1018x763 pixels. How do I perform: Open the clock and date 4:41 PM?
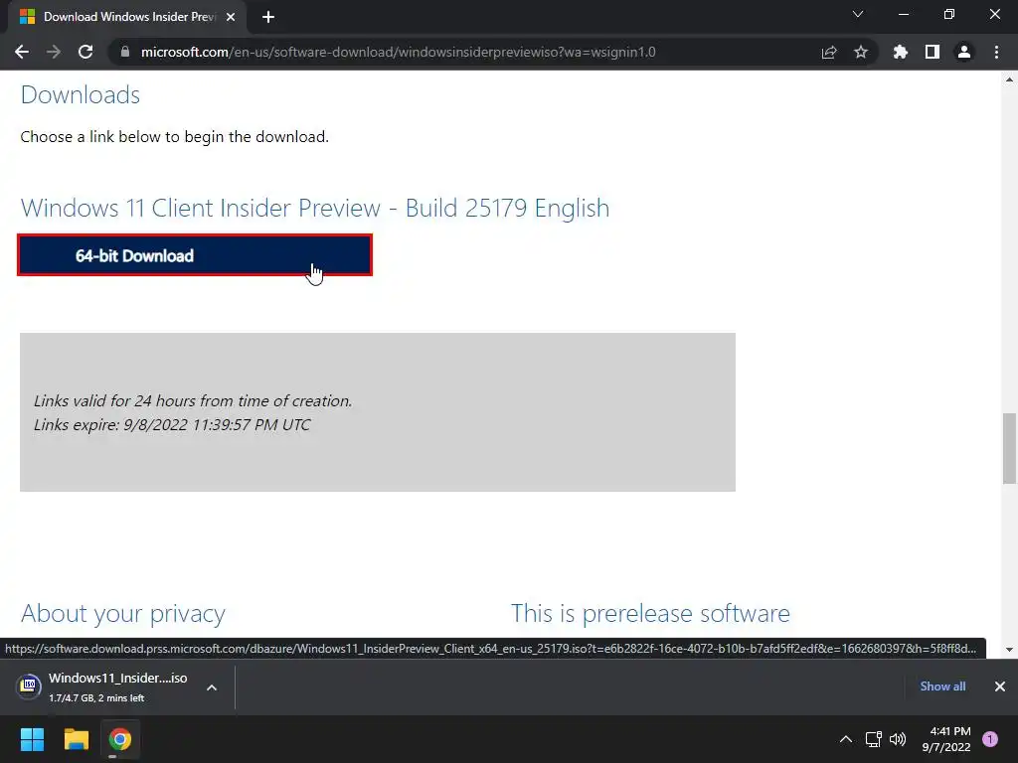coord(946,739)
